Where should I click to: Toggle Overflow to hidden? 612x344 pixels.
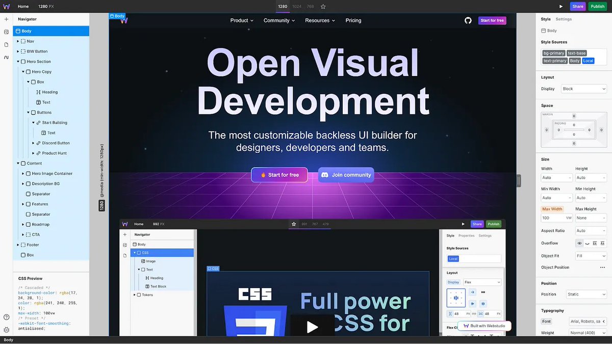(588, 243)
